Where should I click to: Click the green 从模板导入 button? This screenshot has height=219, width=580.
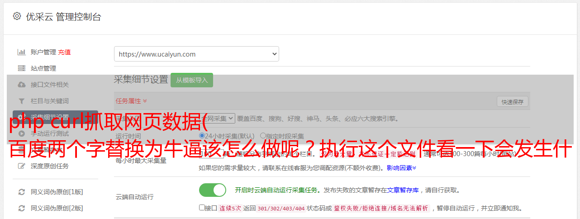point(192,80)
